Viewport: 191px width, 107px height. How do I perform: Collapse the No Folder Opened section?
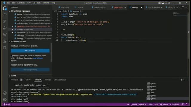click(x=18, y=42)
